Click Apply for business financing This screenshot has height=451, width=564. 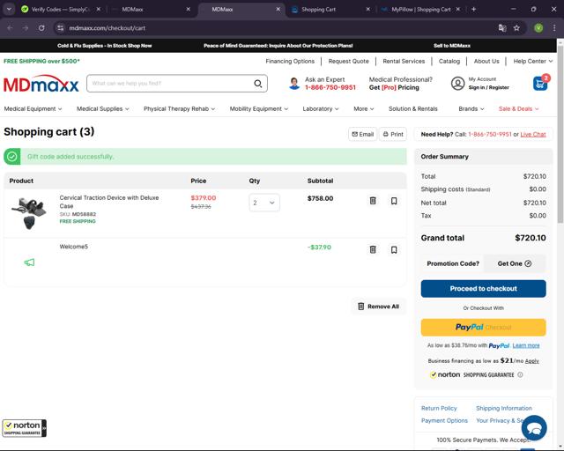coord(532,361)
